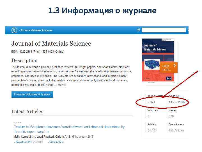Open the Open Access articles count link
This screenshot has height=152, width=202.
tap(176, 130)
